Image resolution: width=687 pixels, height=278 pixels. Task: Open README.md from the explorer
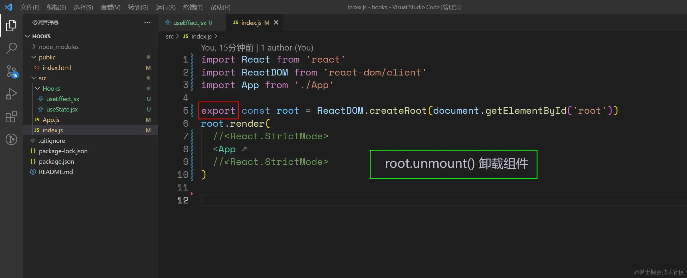[56, 172]
